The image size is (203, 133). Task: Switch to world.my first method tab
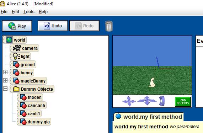(149, 117)
